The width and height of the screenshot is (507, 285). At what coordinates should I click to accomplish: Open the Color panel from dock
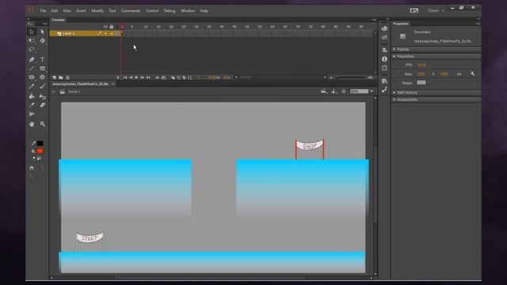coord(384,28)
